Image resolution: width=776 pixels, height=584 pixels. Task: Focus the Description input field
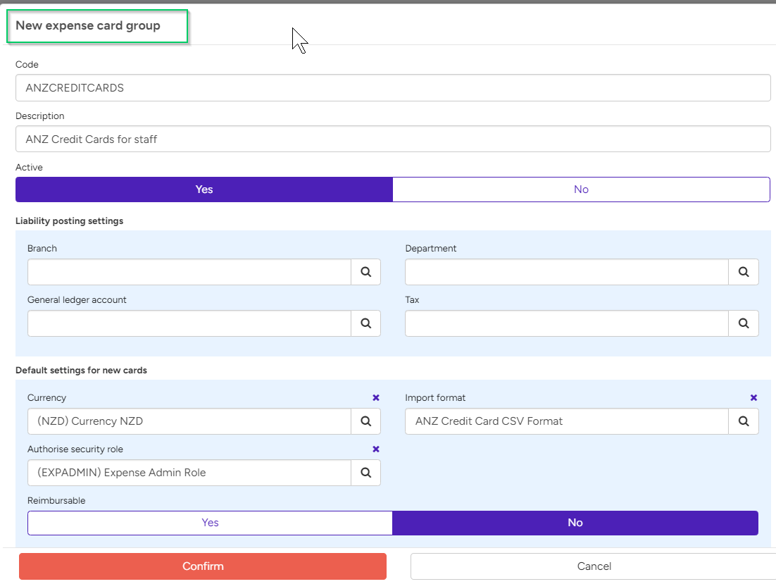tap(393, 139)
